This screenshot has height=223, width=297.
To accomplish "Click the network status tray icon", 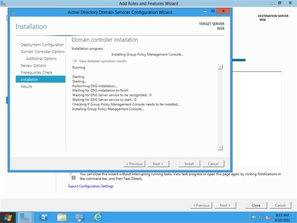I will [x=261, y=218].
